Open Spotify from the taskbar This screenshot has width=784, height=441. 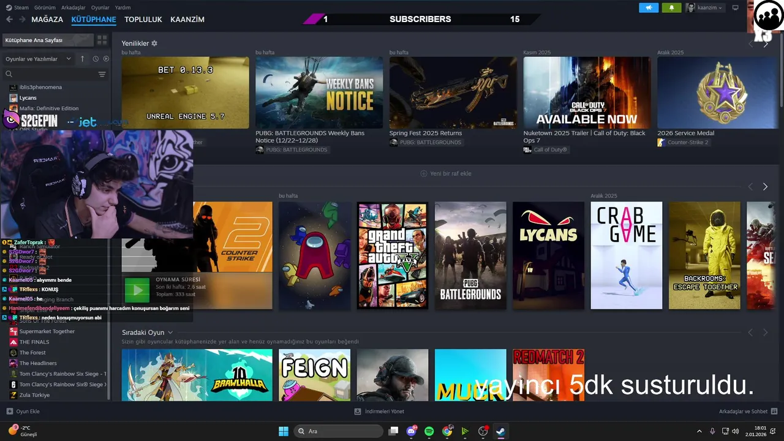[429, 431]
